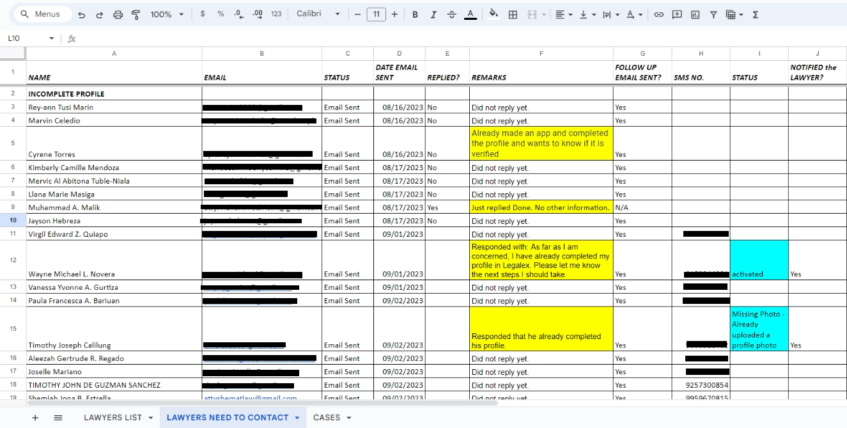The width and height of the screenshot is (847, 428).
Task: Select column F header
Action: coord(541,54)
